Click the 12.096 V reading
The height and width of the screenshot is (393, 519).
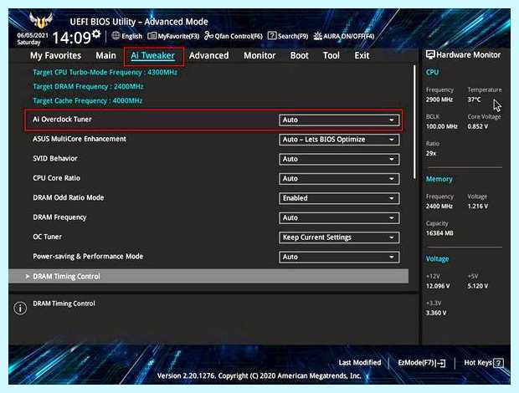(438, 286)
